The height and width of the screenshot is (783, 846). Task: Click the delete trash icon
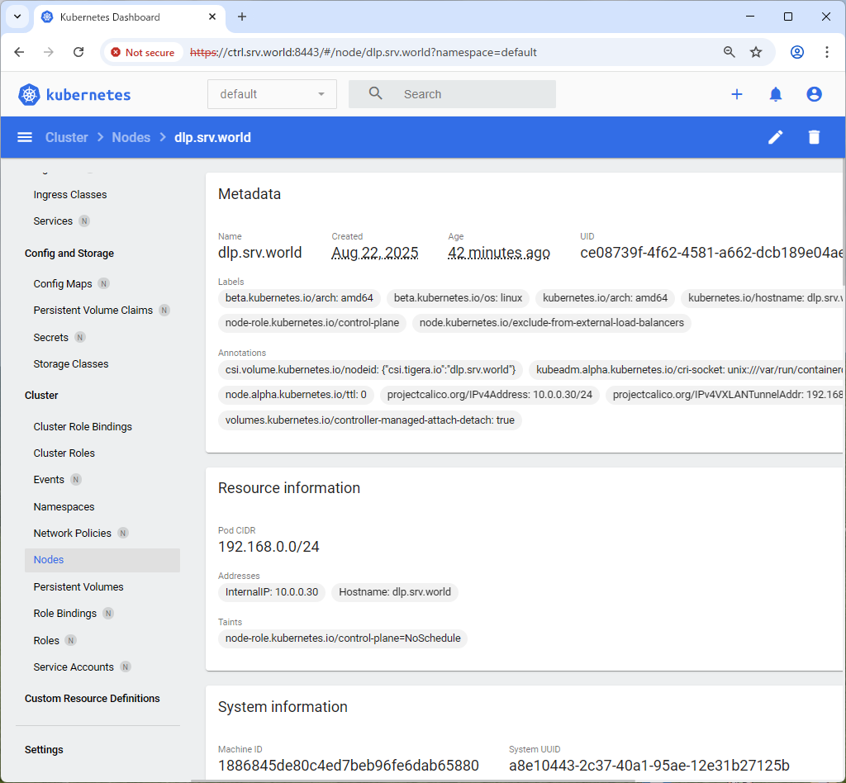pos(814,137)
